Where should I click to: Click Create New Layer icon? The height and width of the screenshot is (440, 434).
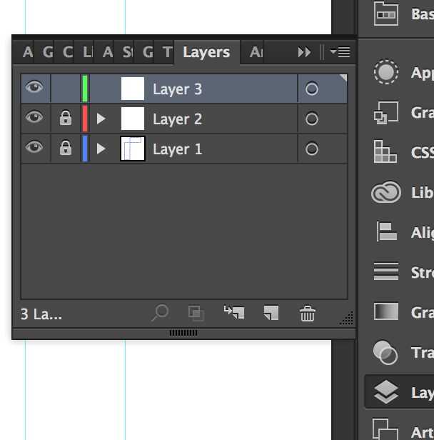[x=271, y=313]
